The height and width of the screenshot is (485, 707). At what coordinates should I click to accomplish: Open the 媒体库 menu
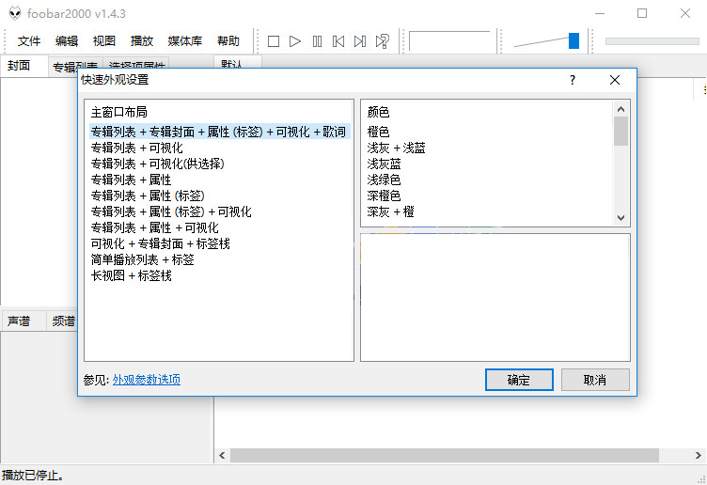coord(185,41)
